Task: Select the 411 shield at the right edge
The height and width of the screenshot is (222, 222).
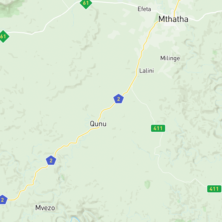Action: [x=214, y=189]
